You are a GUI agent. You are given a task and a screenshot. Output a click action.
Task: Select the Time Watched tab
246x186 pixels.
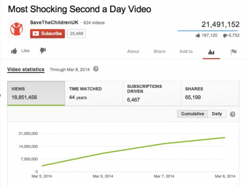coord(94,94)
